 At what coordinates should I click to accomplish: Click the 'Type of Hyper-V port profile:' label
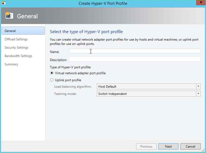pyautogui.click(x=70, y=67)
